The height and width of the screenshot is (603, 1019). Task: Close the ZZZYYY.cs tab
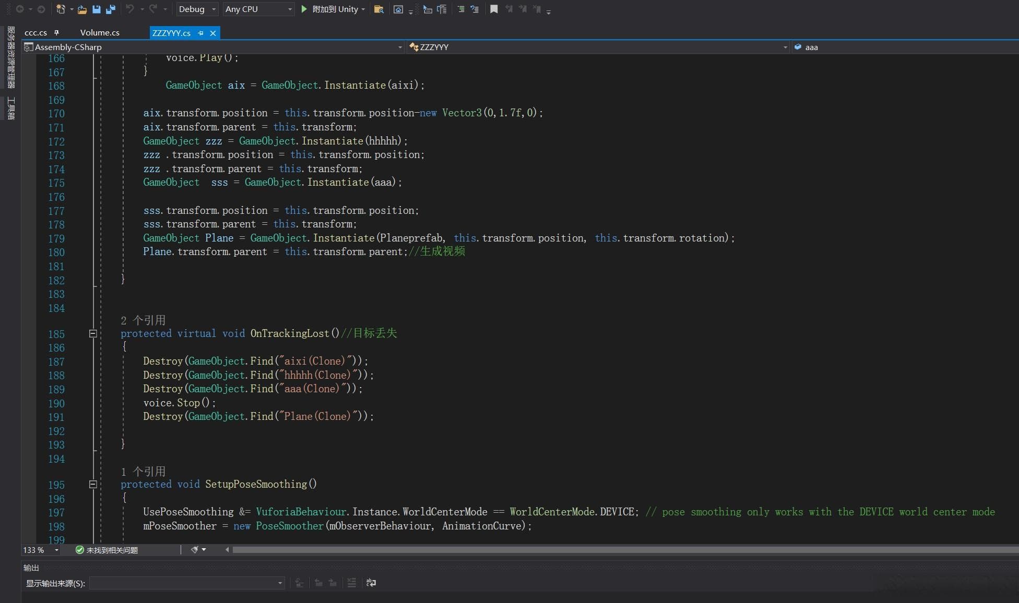click(x=213, y=33)
